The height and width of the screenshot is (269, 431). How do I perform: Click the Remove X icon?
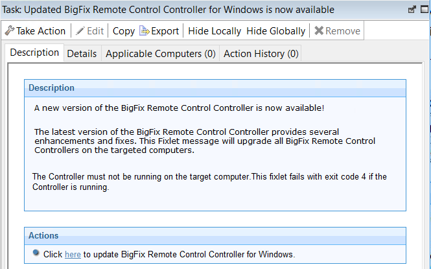(x=318, y=31)
